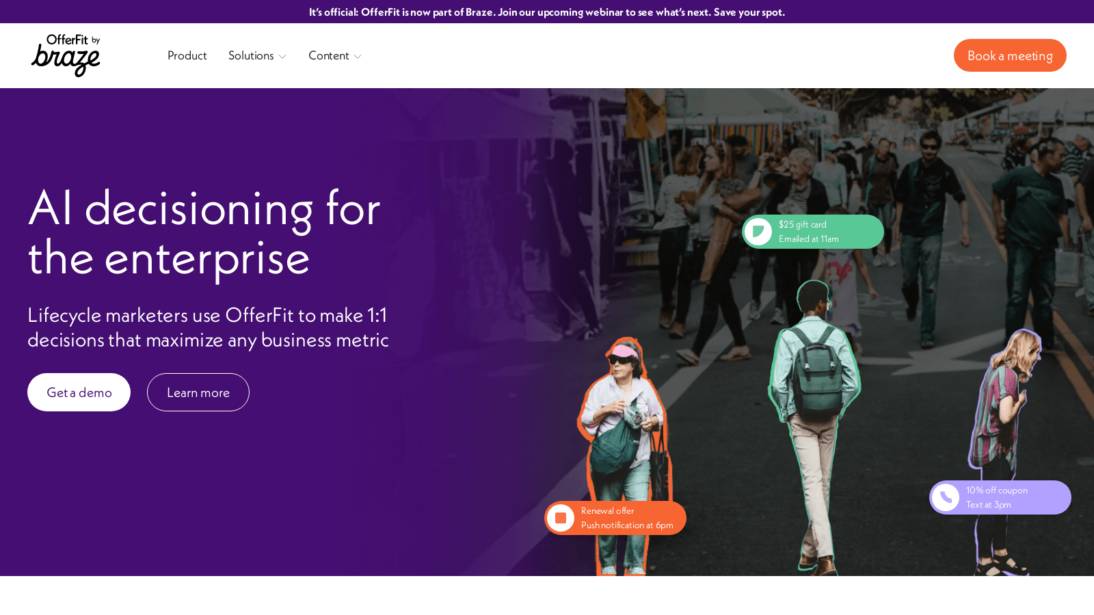
Task: Click the orange push notification square icon
Action: (561, 518)
